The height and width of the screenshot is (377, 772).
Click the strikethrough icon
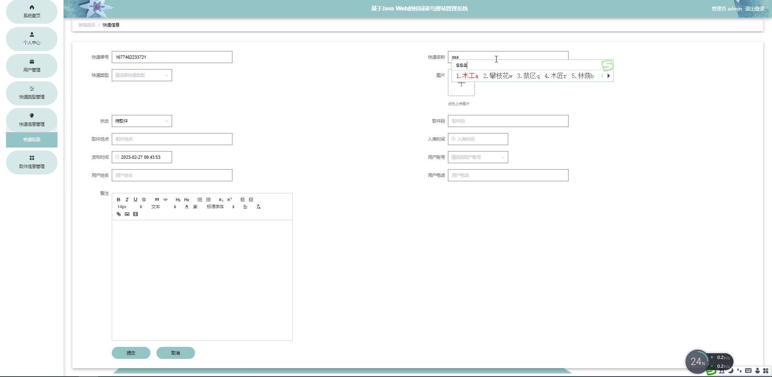144,200
